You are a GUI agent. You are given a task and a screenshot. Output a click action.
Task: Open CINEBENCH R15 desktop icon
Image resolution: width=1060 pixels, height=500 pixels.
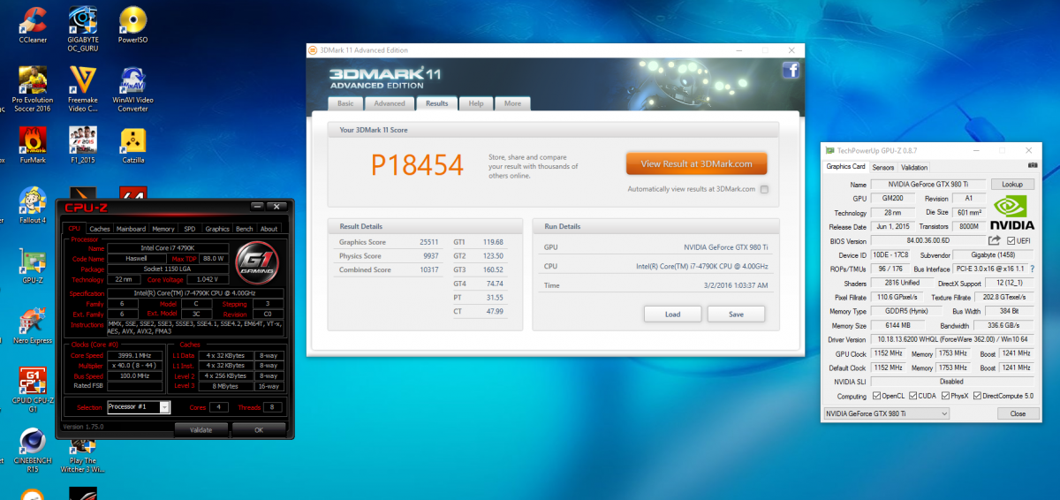pos(33,451)
